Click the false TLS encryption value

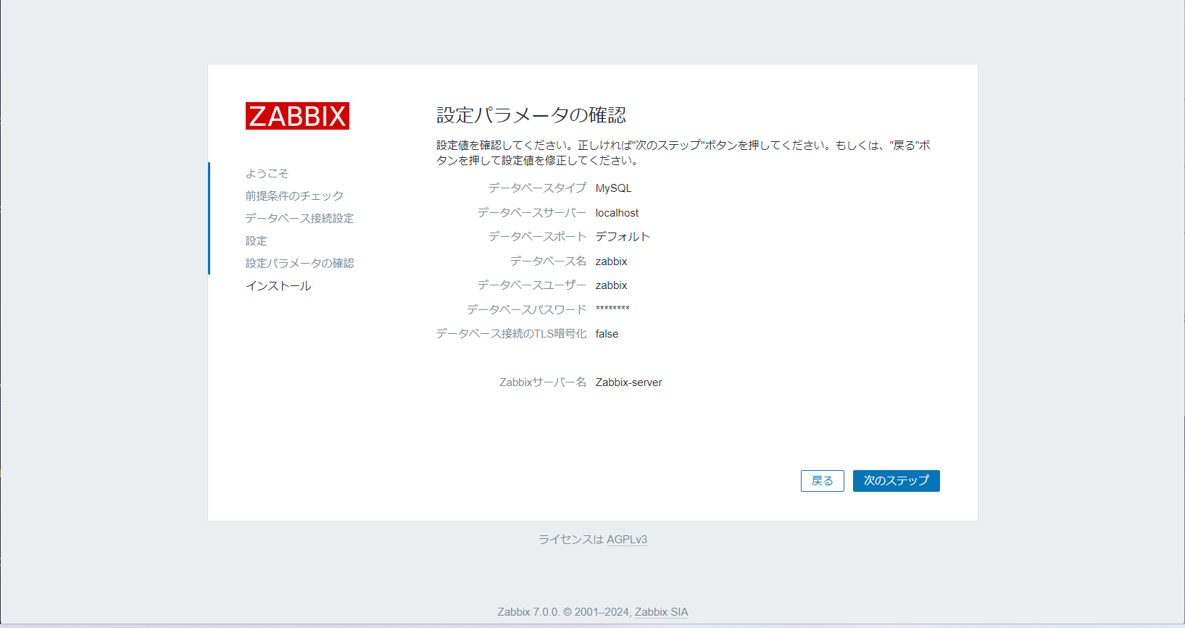tap(607, 334)
